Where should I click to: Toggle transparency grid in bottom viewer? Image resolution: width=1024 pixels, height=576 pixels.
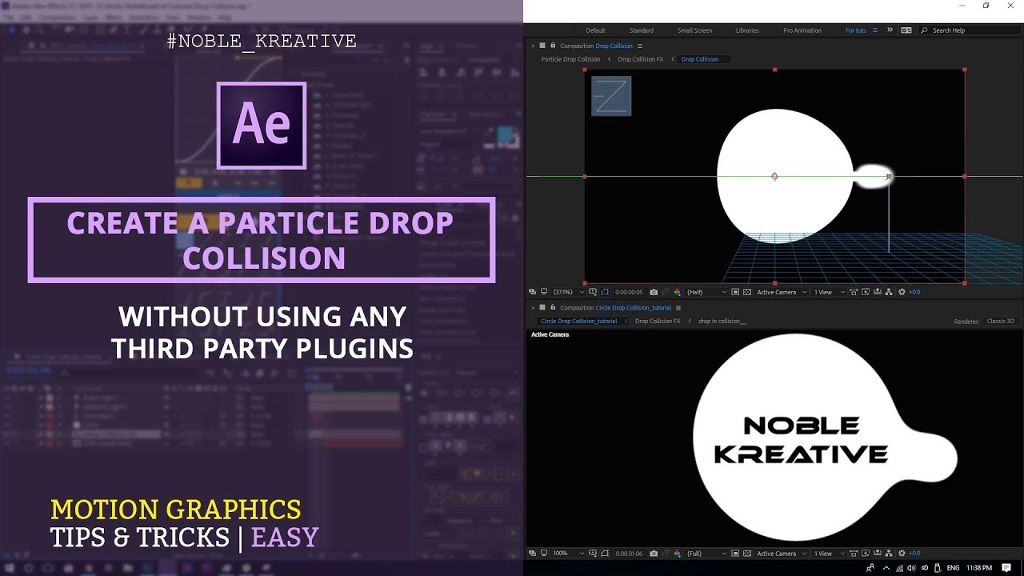click(x=747, y=554)
